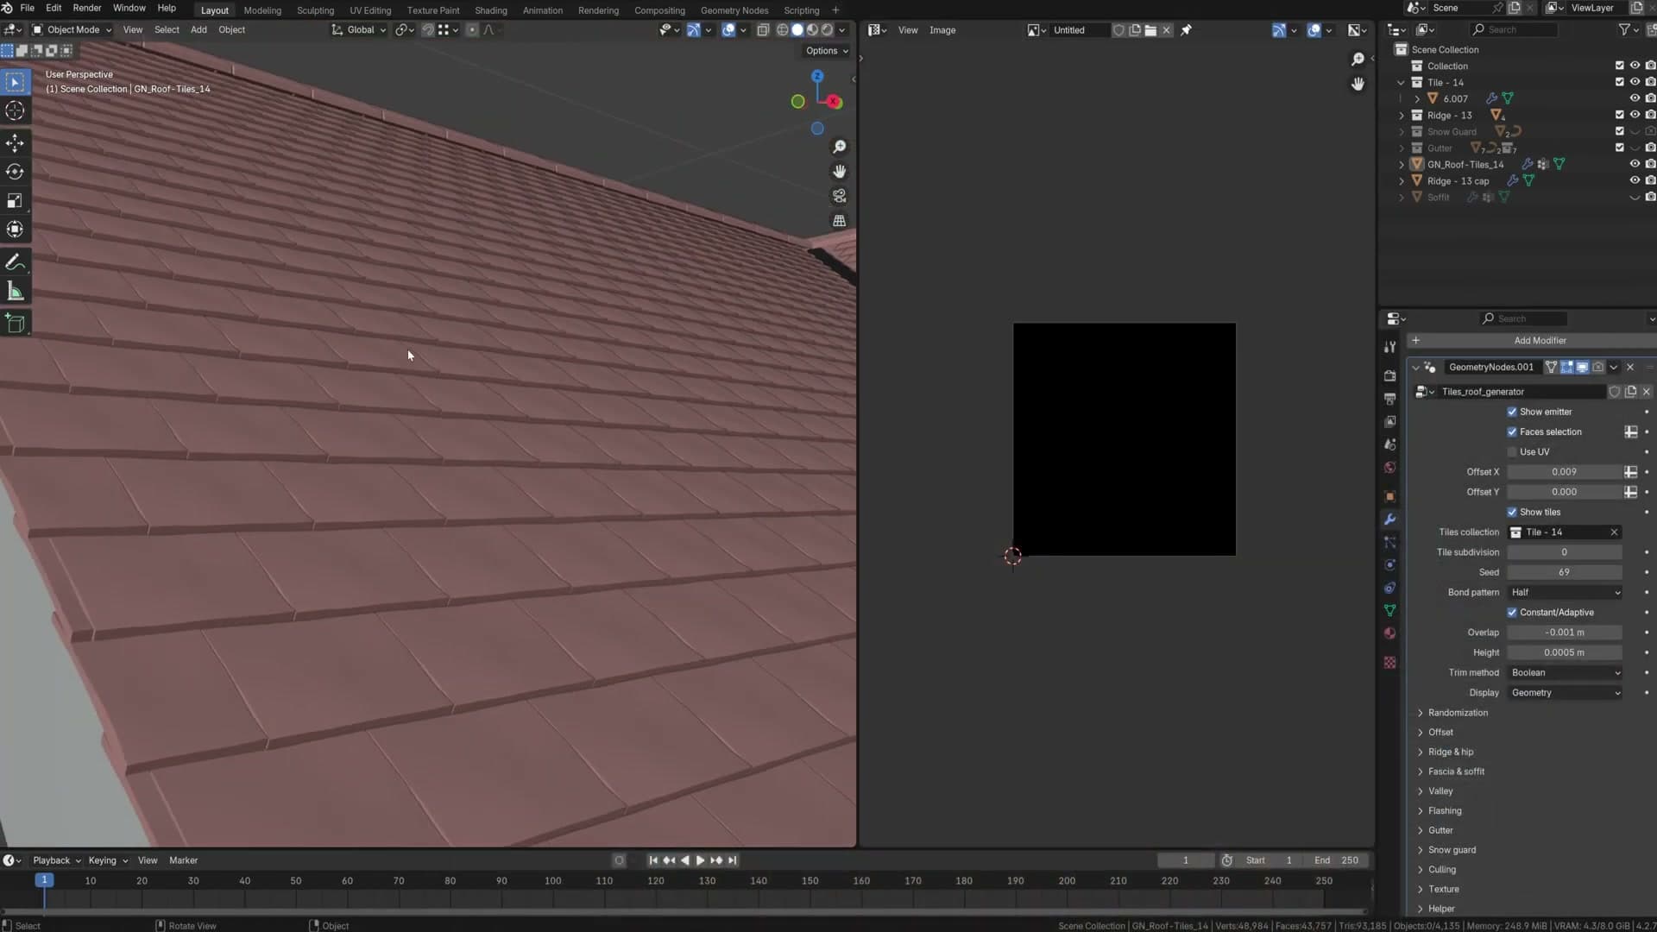Select the Transform tool
The width and height of the screenshot is (1657, 932).
pos(15,230)
